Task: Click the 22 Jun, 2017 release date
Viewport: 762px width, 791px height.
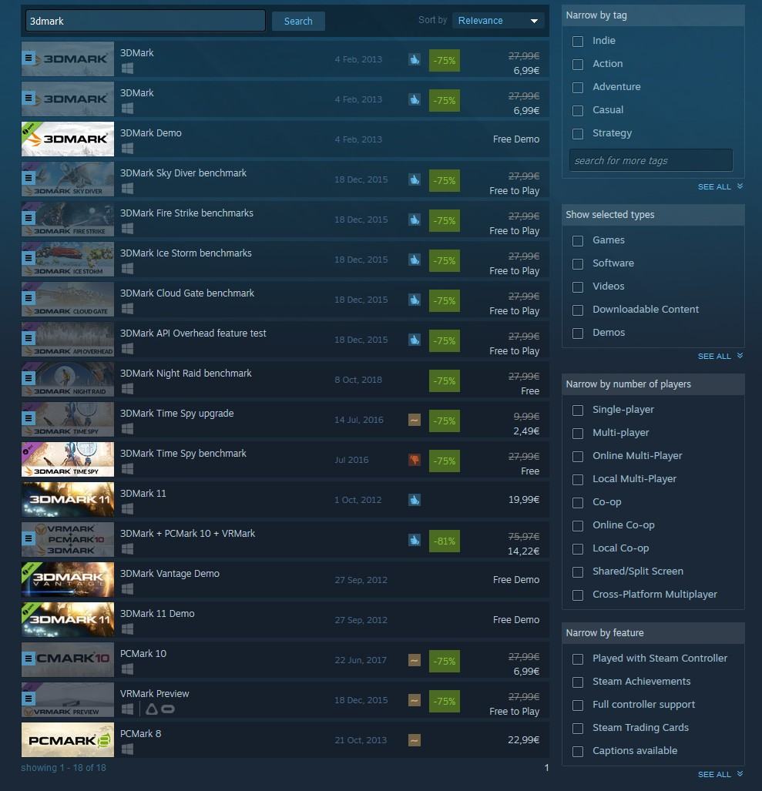Action: click(x=361, y=660)
